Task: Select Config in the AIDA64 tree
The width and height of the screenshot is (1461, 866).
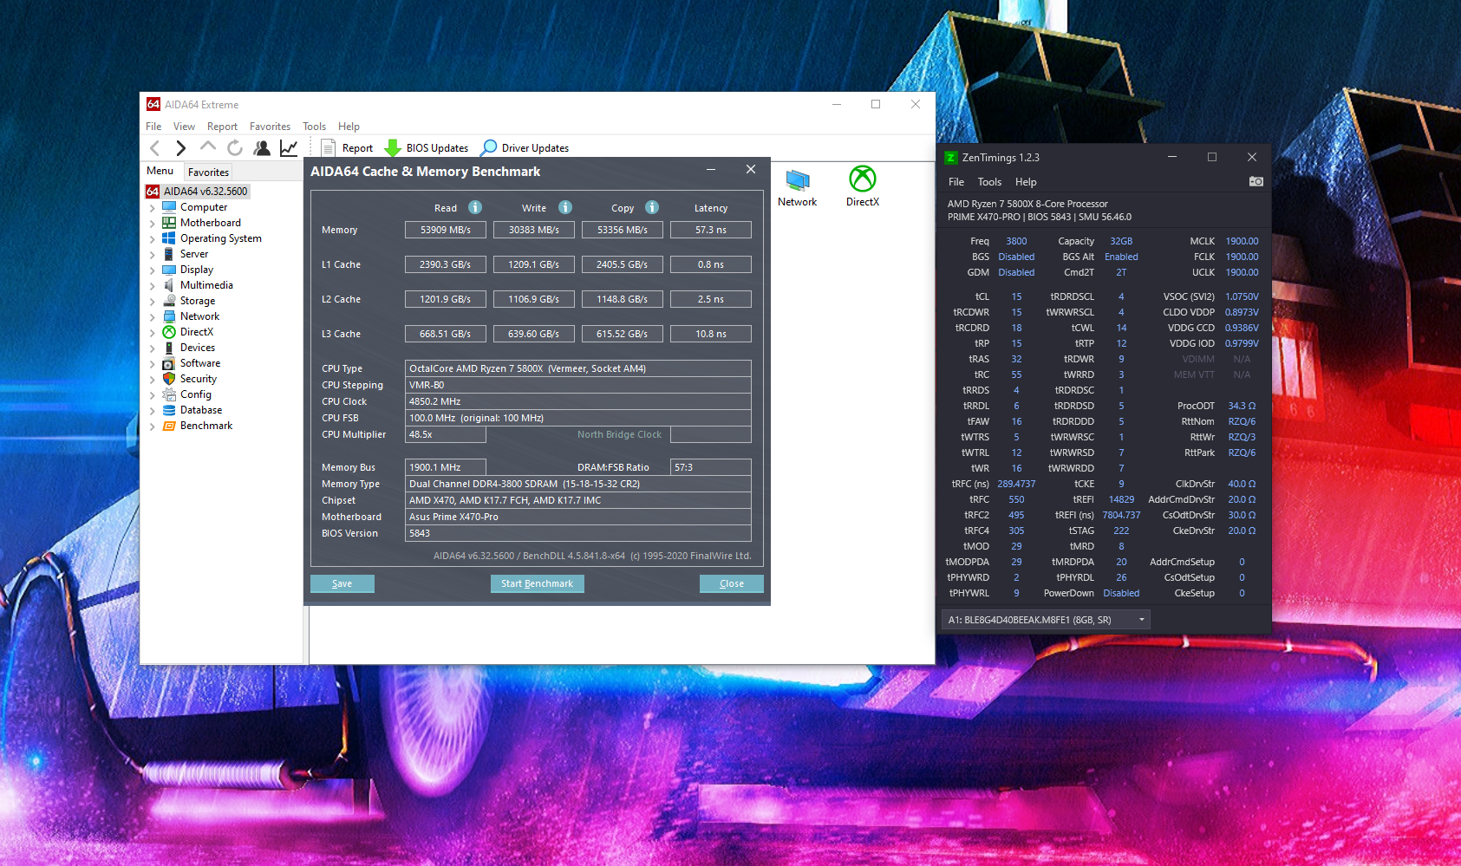Action: pyautogui.click(x=196, y=394)
